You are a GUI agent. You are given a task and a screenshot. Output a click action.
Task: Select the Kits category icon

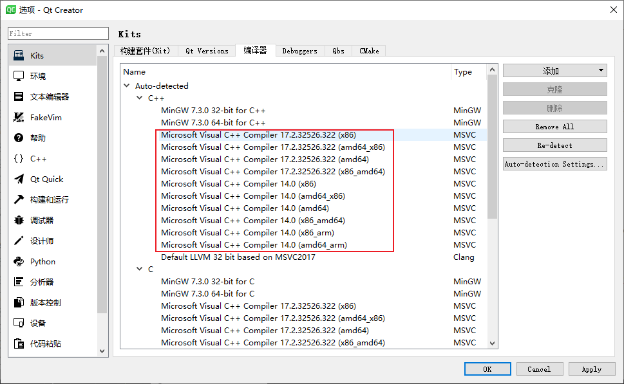tap(19, 56)
